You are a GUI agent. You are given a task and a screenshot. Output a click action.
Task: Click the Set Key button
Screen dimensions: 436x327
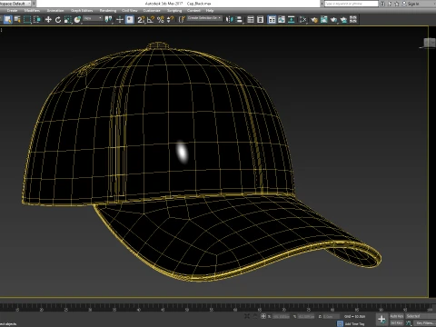[x=397, y=322]
